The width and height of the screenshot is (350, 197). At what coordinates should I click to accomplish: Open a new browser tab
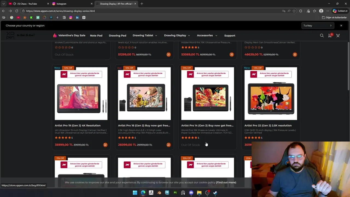pos(142,4)
